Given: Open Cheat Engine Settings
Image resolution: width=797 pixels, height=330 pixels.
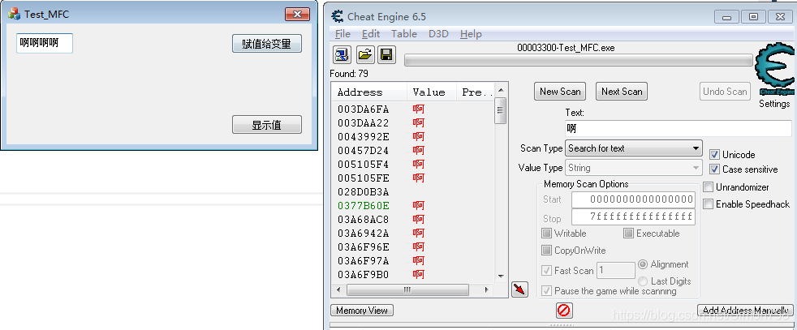Looking at the screenshot, I should coord(774,104).
